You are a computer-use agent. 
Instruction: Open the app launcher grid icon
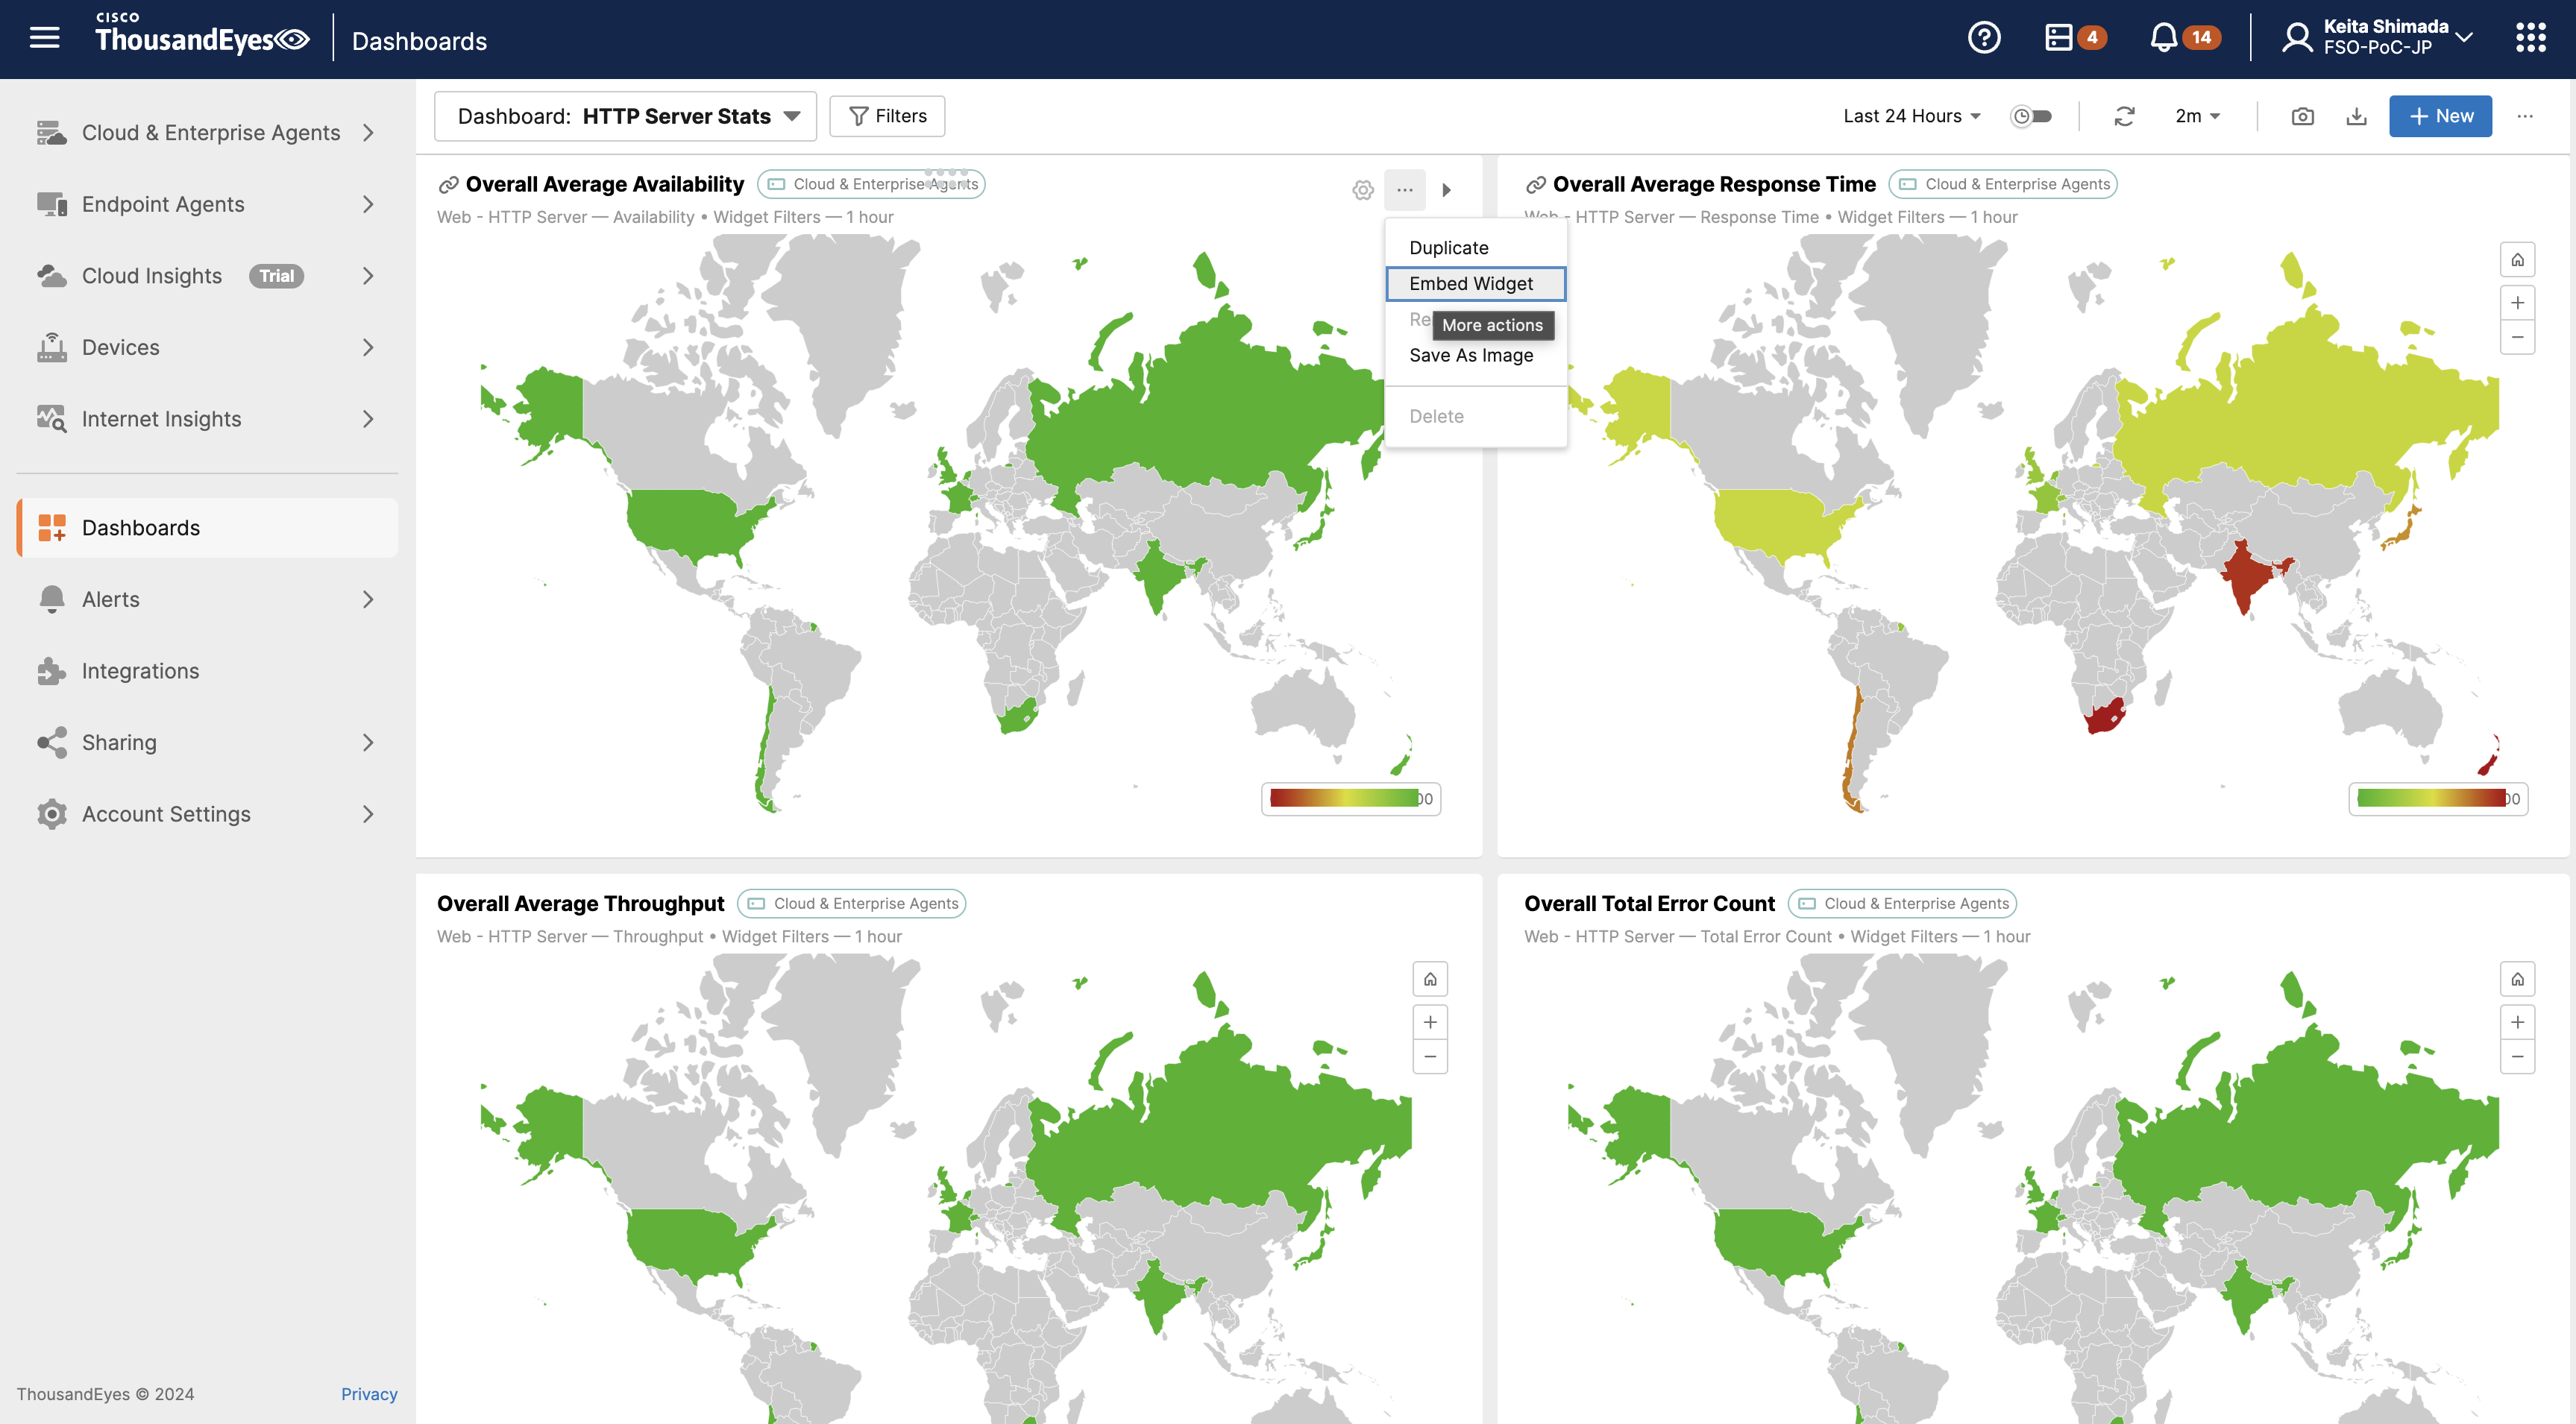(2530, 38)
